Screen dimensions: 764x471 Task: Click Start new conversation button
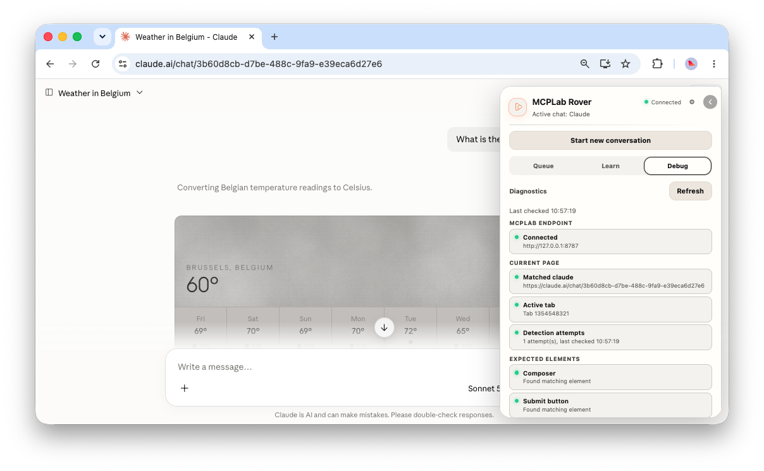pos(610,140)
